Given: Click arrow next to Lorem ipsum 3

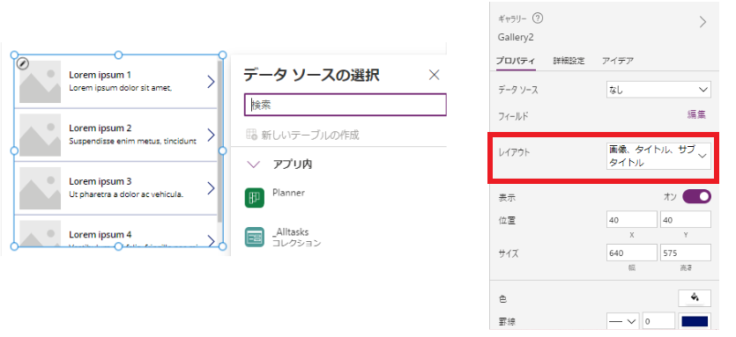Looking at the screenshot, I should pyautogui.click(x=211, y=188).
